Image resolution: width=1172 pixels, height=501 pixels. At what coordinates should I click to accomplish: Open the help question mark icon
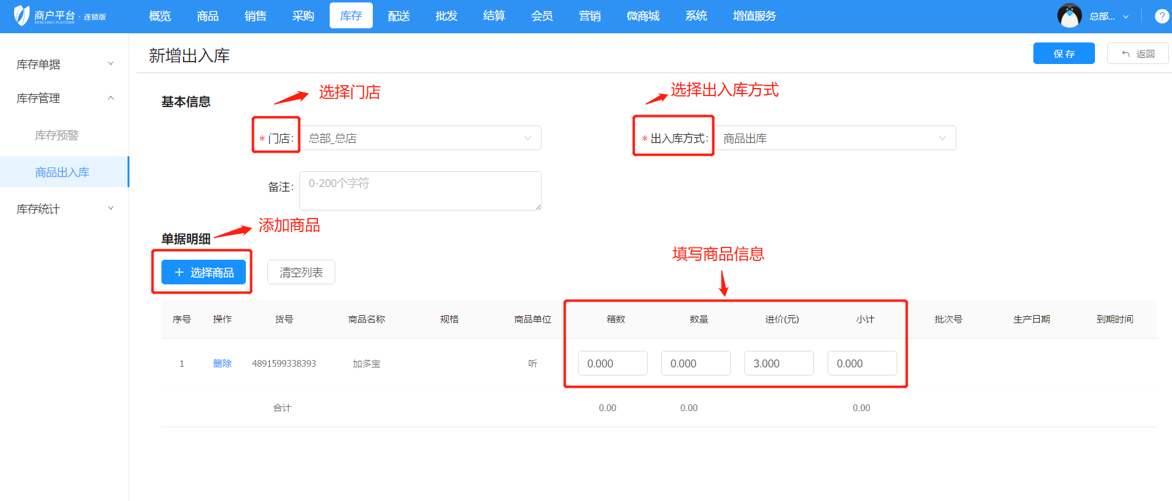point(1162,17)
